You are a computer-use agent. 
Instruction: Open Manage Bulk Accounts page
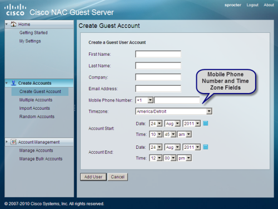click(41, 159)
